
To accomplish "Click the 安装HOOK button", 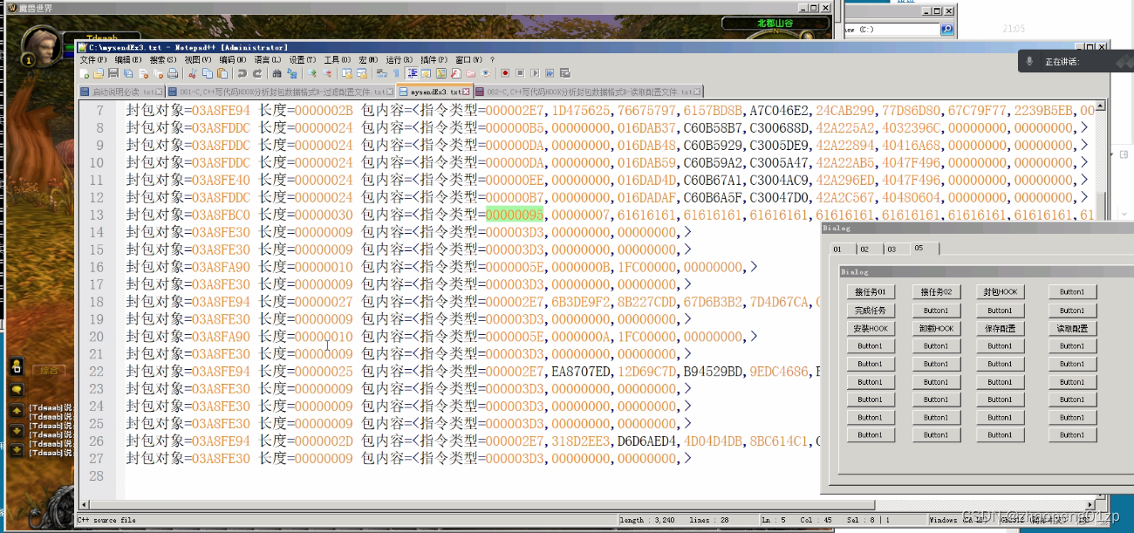I will (x=871, y=329).
